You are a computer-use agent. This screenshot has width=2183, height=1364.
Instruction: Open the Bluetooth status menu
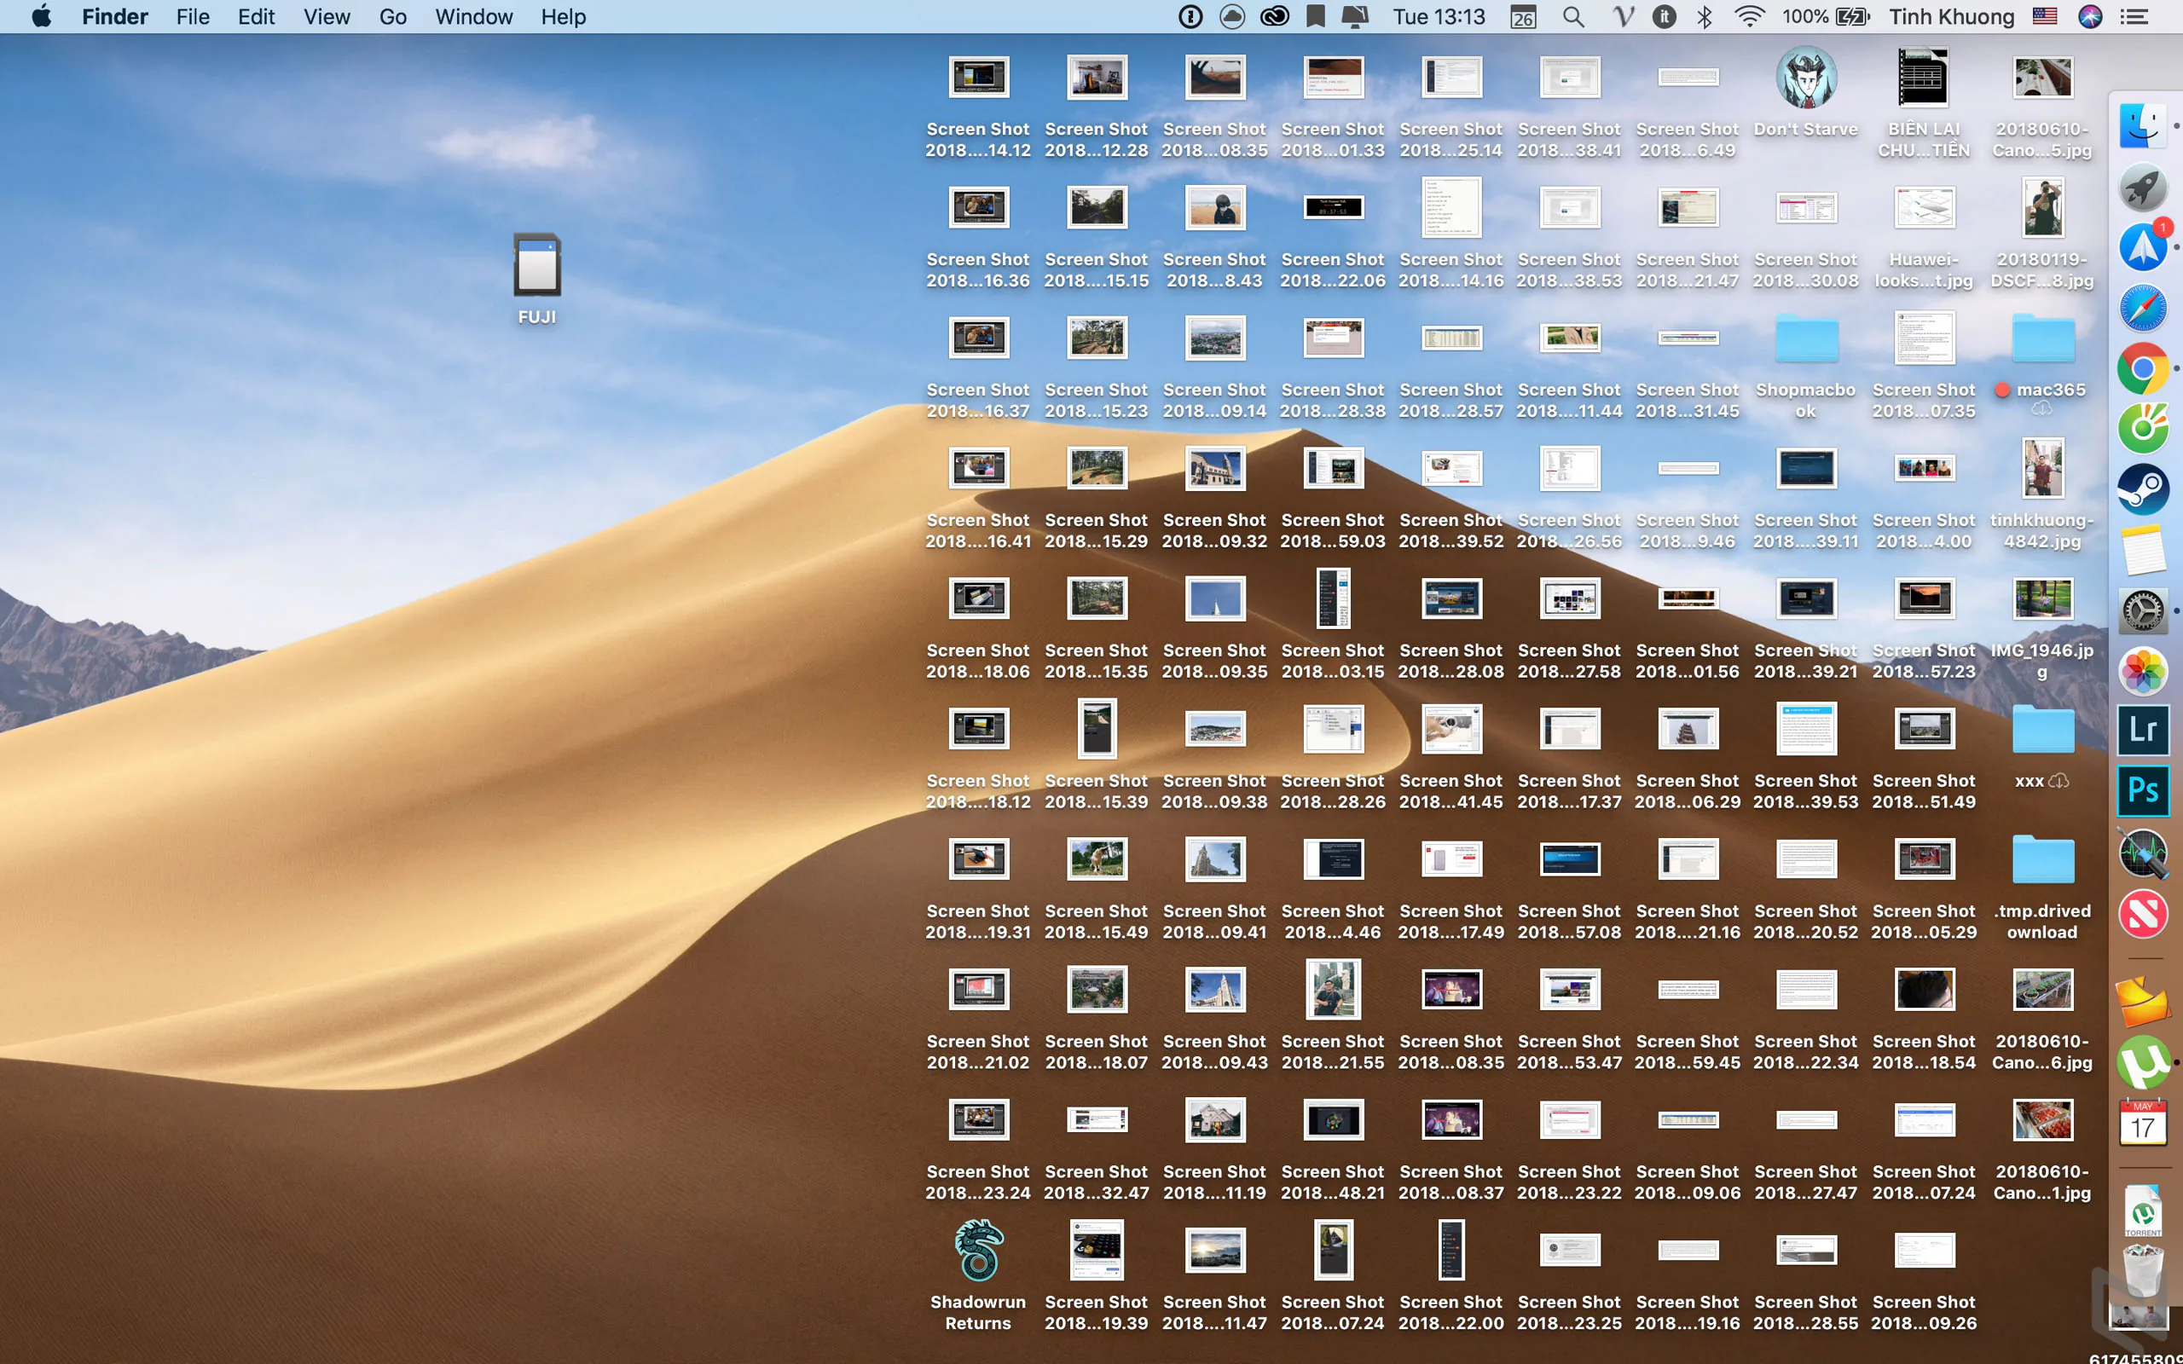(1705, 16)
